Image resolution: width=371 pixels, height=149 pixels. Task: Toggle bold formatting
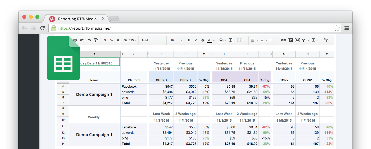(x=189, y=40)
